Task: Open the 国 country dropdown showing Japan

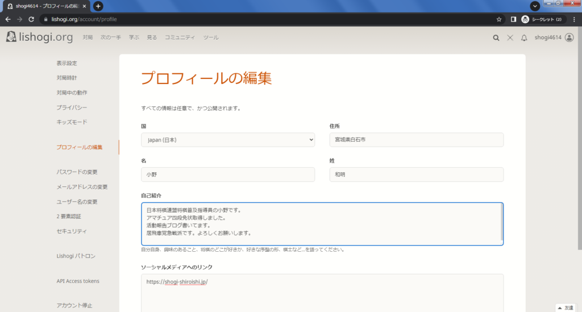Action: coord(228,140)
